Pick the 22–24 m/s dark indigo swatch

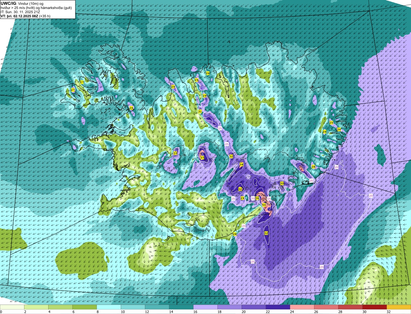pyautogui.click(x=278, y=307)
